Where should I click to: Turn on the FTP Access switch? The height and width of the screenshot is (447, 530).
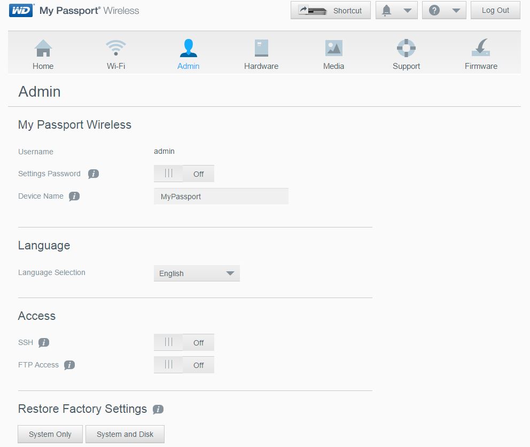184,365
